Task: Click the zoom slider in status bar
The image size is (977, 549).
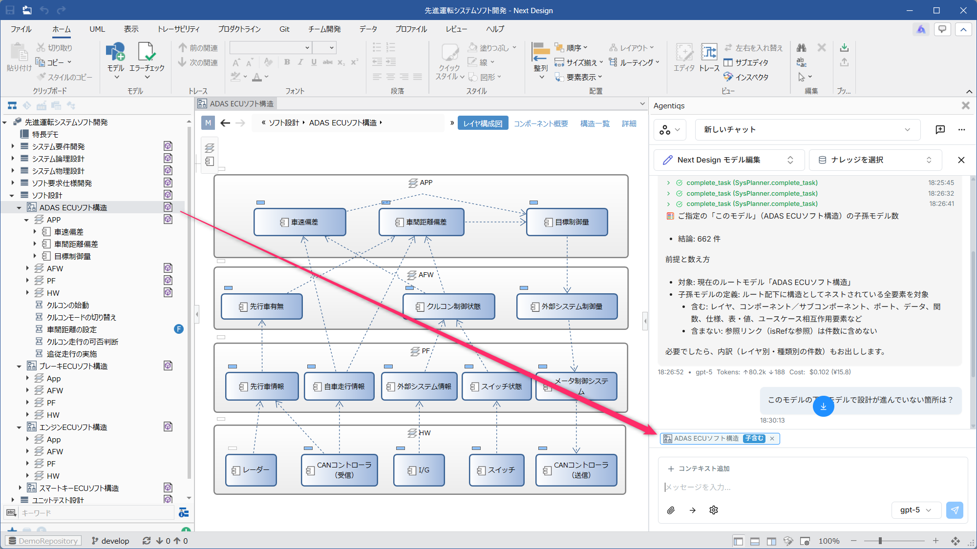Action: pyautogui.click(x=880, y=541)
